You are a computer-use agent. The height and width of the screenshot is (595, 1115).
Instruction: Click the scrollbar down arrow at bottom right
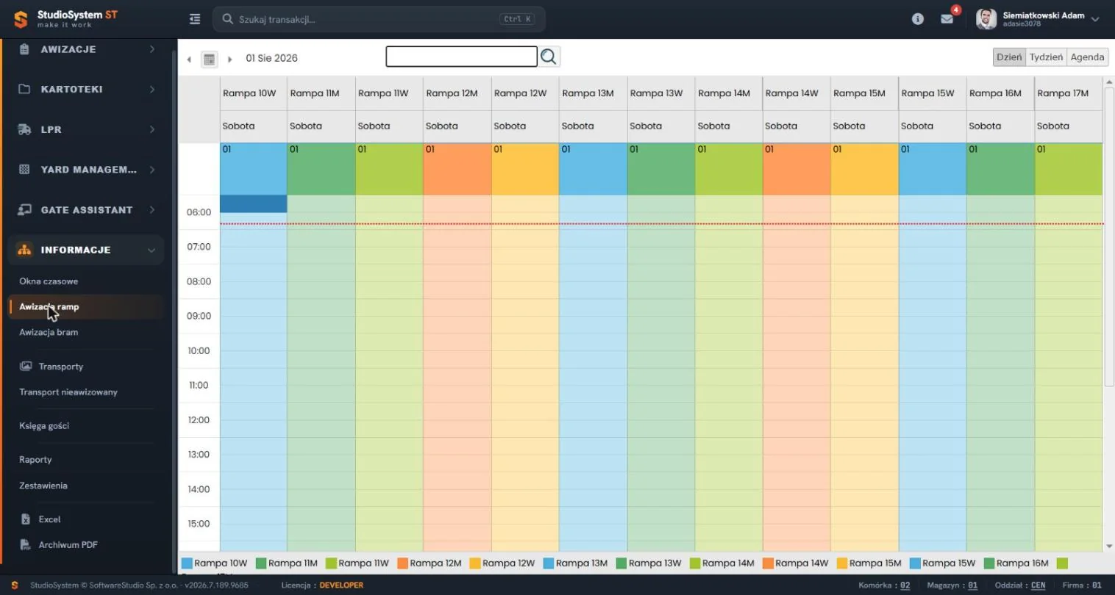click(x=1109, y=547)
